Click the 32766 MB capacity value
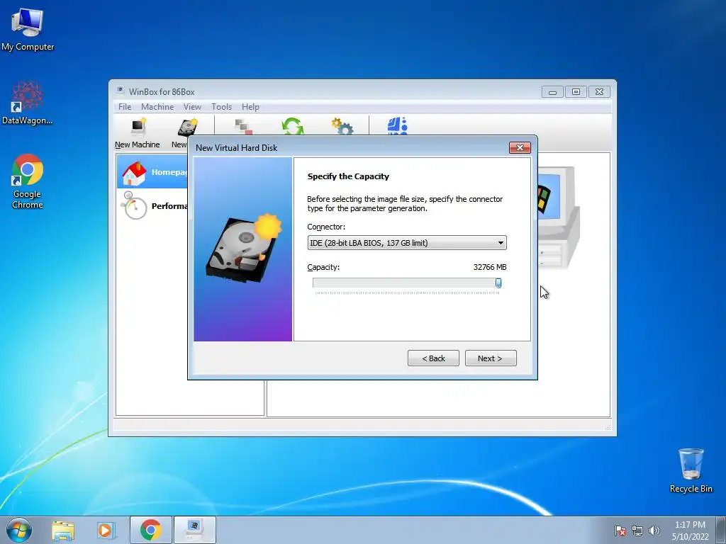 coord(490,267)
